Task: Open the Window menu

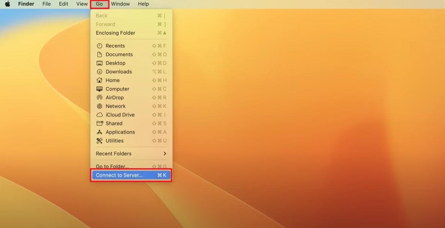Action: click(x=120, y=4)
